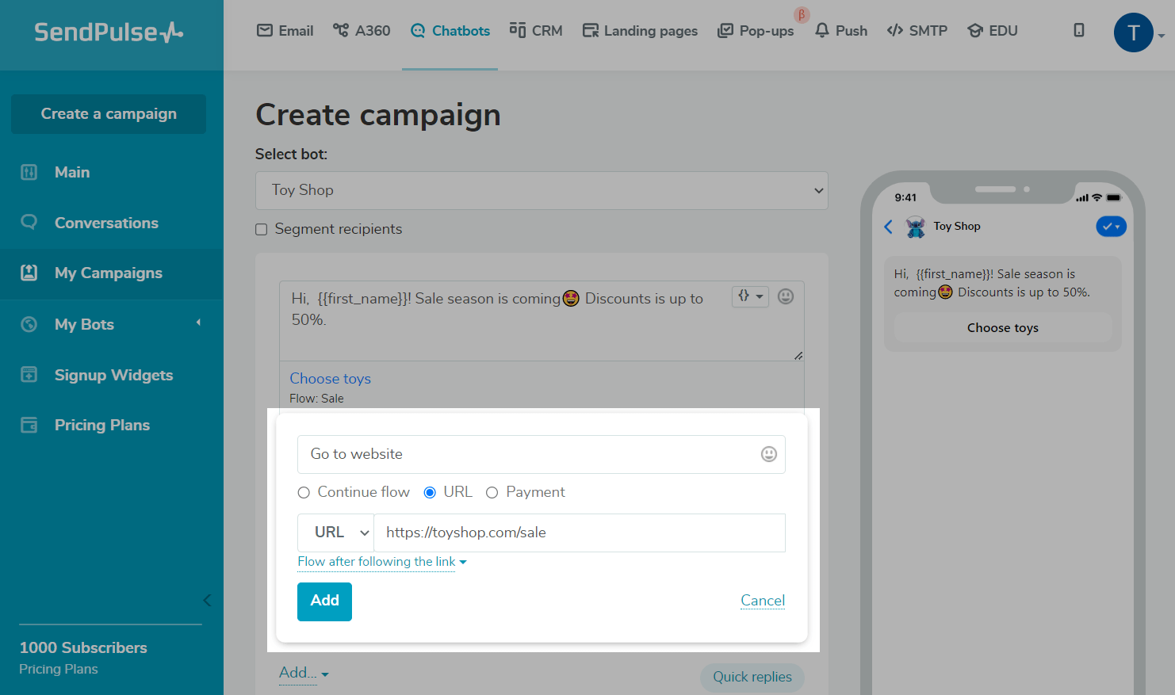Open the CRM tab
The height and width of the screenshot is (695, 1175).
[x=536, y=31]
